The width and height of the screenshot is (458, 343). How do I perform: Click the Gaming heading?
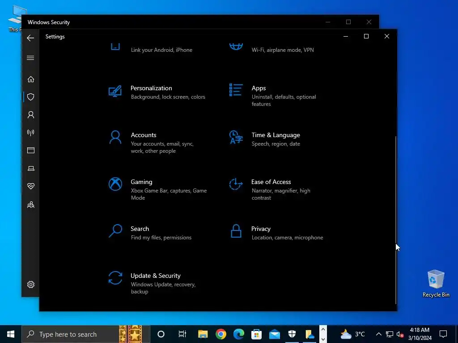(141, 182)
